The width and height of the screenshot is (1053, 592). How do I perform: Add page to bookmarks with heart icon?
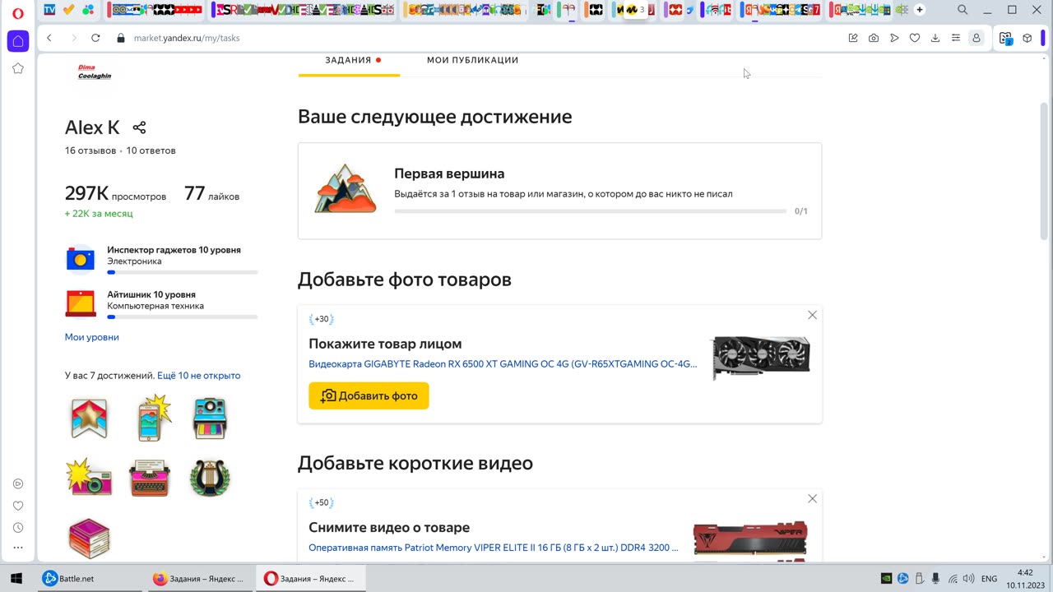point(915,38)
